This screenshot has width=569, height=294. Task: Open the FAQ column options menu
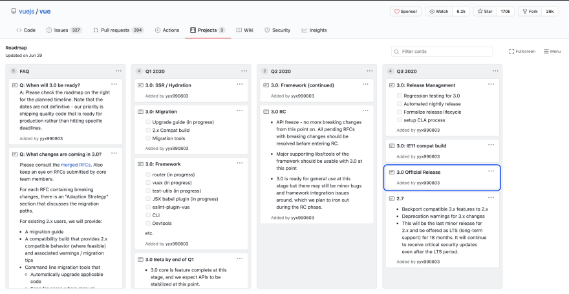(x=118, y=70)
